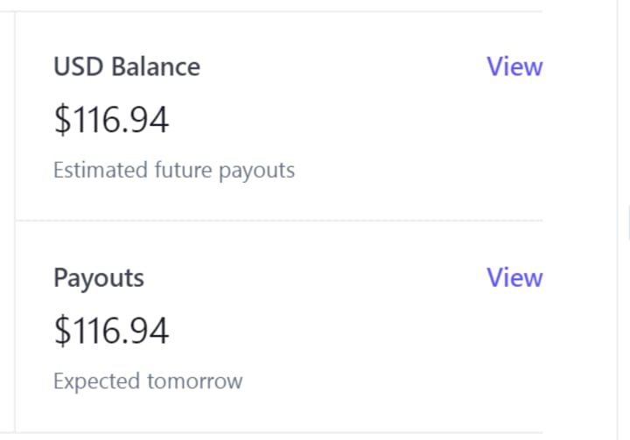Click the Estimated future payouts caption

click(173, 169)
